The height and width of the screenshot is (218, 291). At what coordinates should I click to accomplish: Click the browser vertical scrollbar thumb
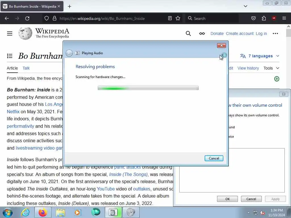click(x=289, y=33)
